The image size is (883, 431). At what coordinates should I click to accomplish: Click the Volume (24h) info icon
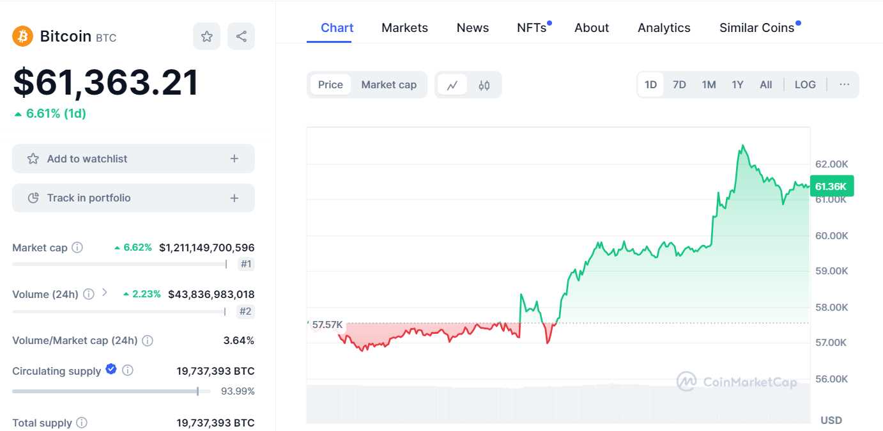89,294
